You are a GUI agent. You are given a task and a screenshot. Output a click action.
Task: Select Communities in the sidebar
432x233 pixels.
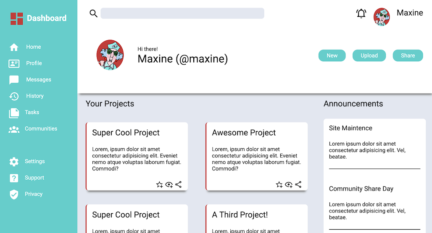click(41, 129)
